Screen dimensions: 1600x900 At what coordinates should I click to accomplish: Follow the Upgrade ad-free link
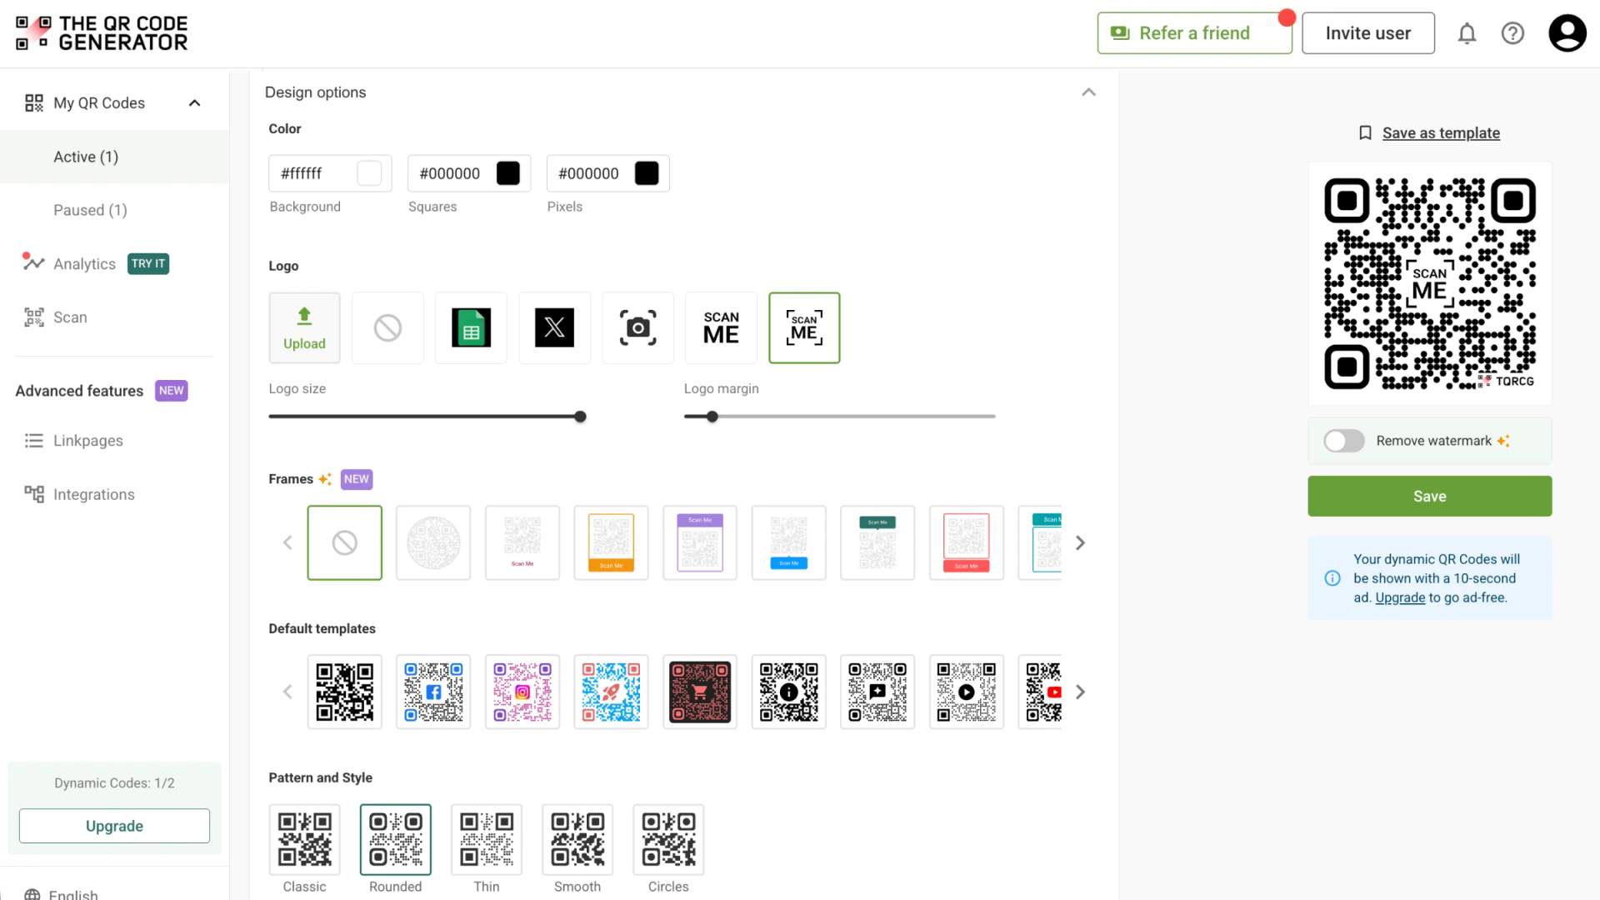tap(1400, 597)
